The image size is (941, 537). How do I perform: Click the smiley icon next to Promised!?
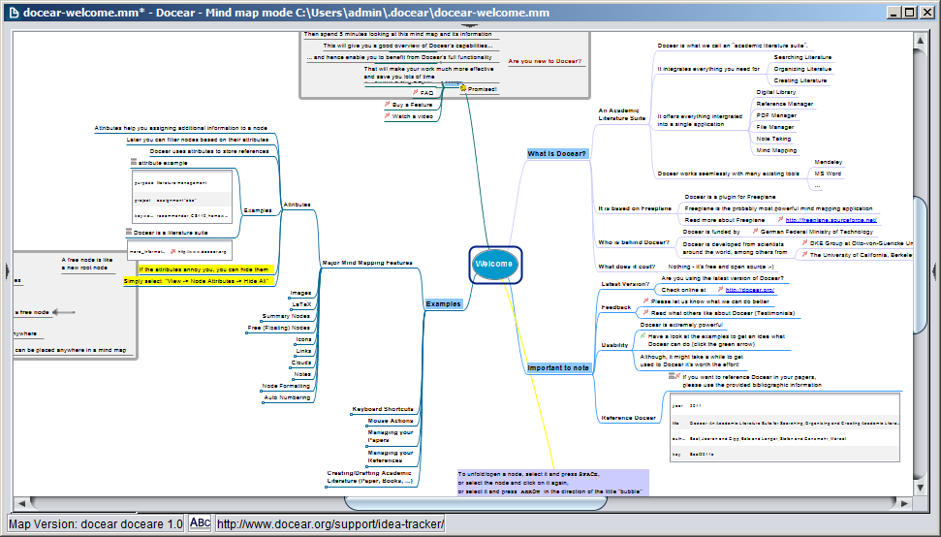tap(463, 88)
